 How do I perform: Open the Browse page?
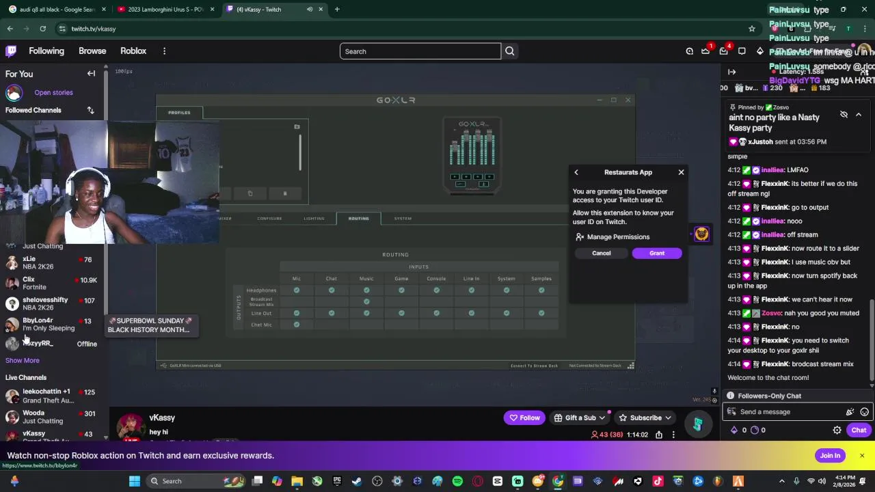(x=92, y=51)
